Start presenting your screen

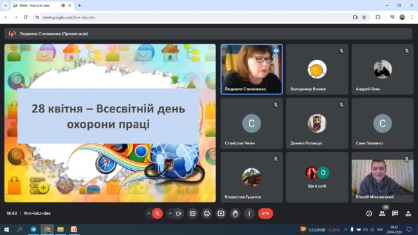tap(221, 213)
